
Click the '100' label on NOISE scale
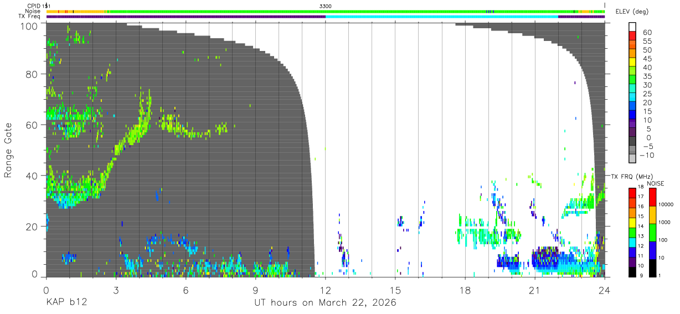click(x=663, y=240)
